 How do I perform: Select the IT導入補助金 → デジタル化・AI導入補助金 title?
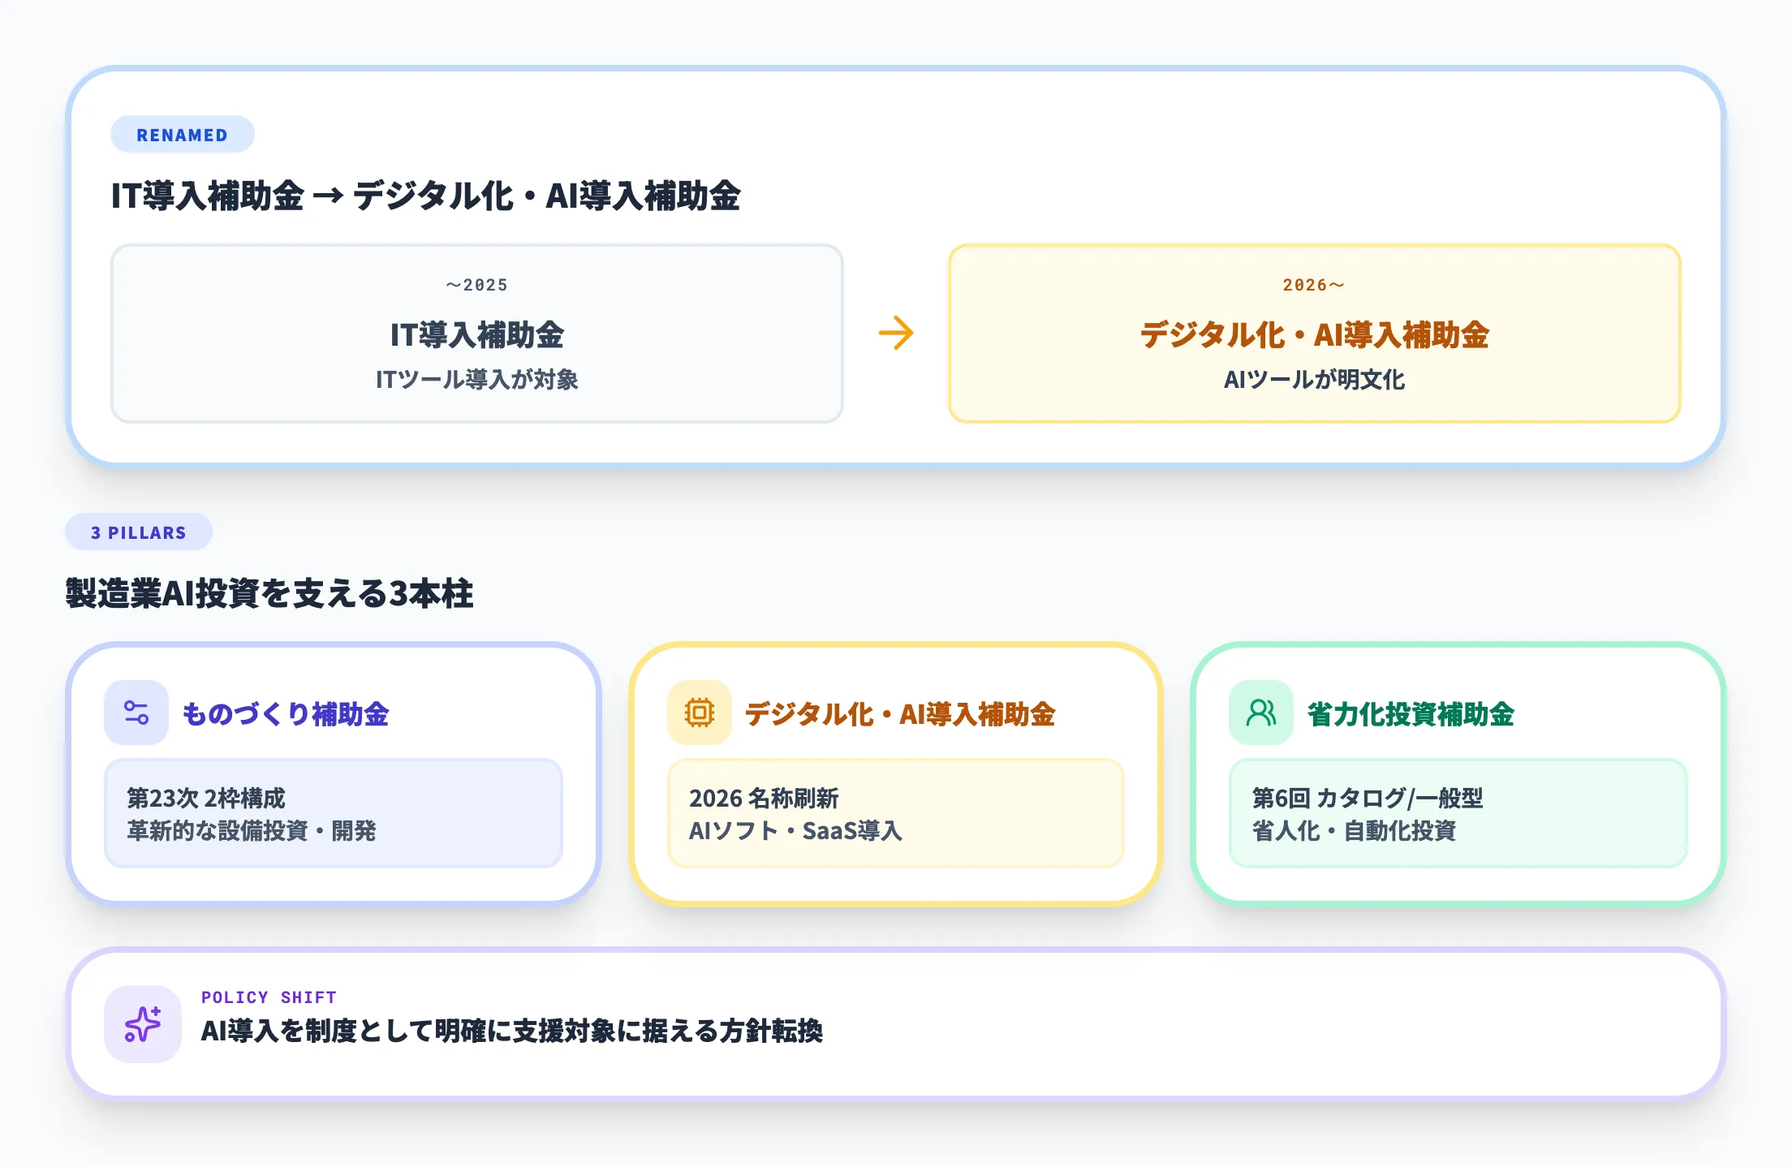pyautogui.click(x=429, y=196)
